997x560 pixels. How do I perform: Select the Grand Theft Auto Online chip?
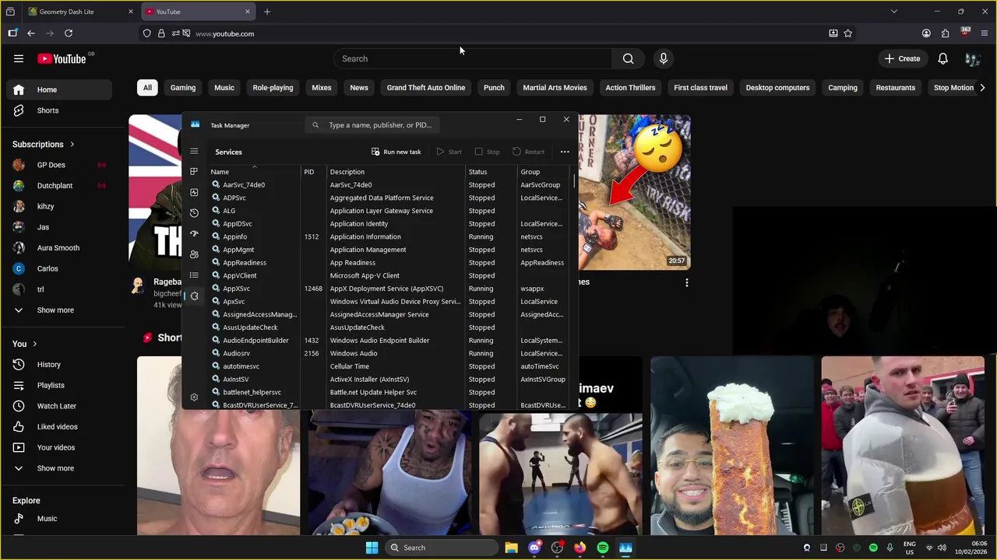426,88
